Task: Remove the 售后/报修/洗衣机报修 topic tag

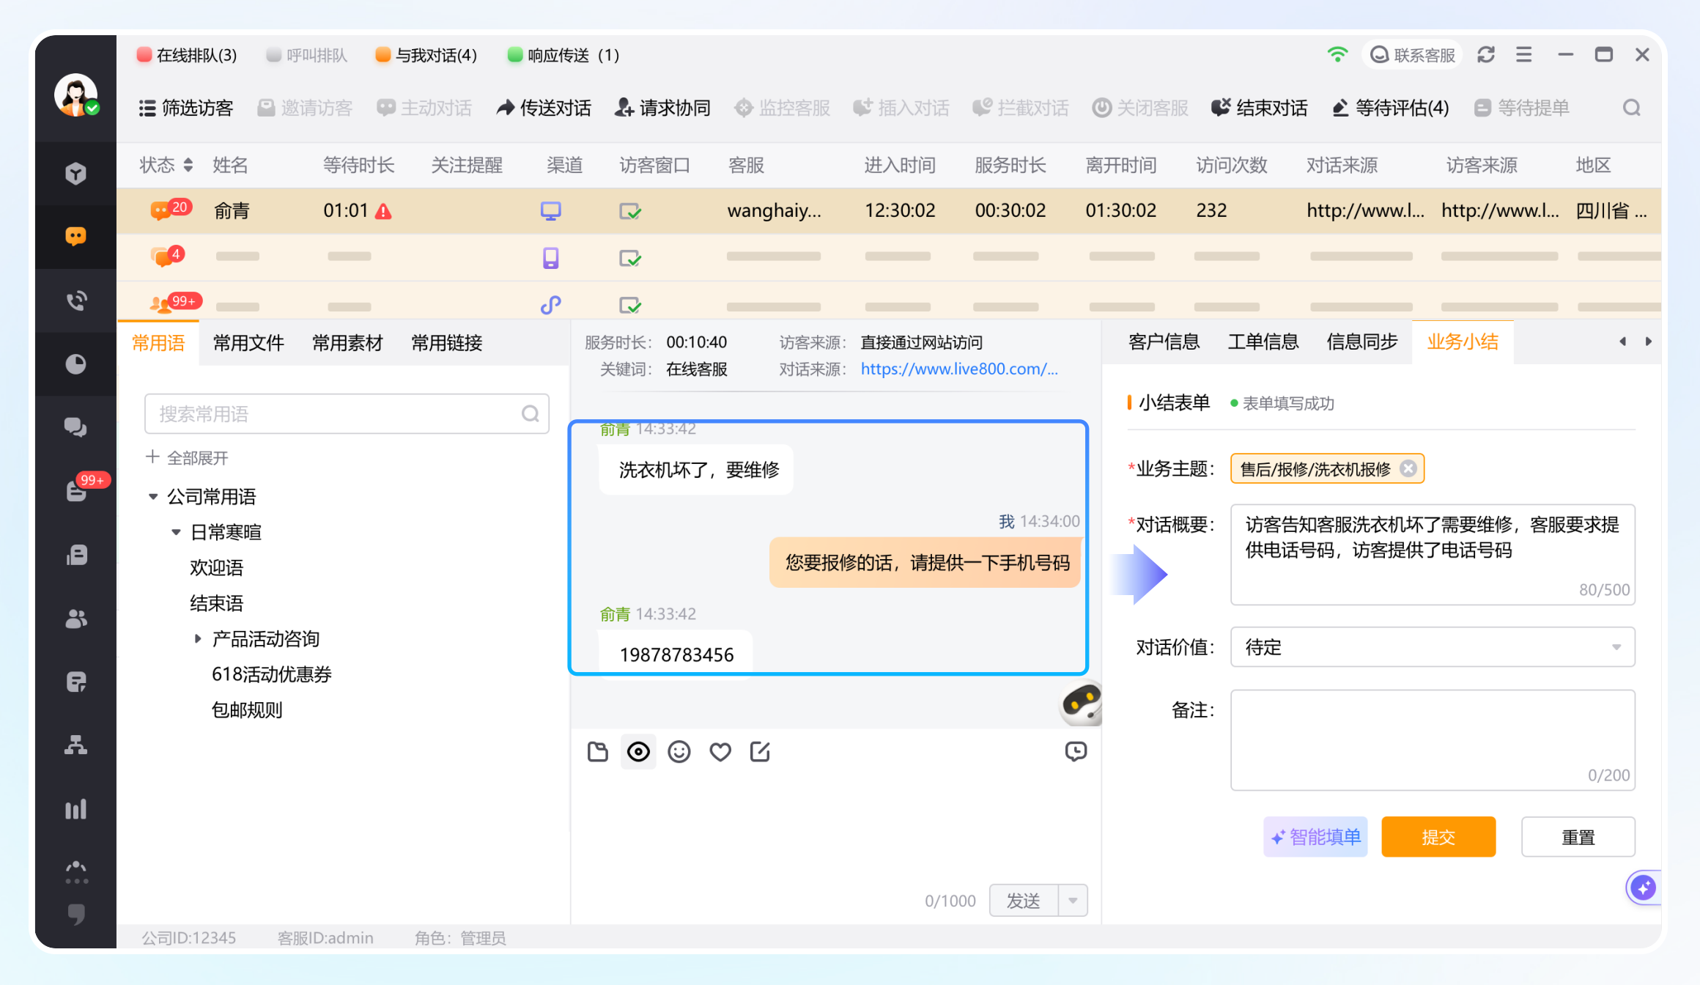Action: pyautogui.click(x=1408, y=469)
